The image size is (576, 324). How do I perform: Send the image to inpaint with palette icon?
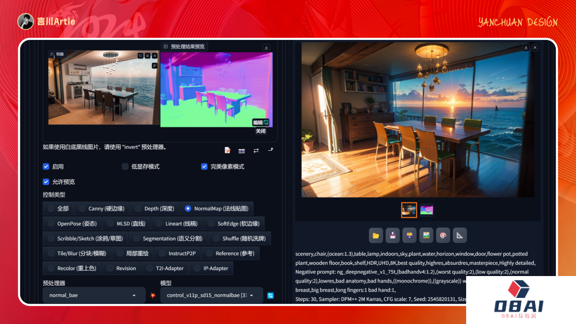[x=443, y=235]
